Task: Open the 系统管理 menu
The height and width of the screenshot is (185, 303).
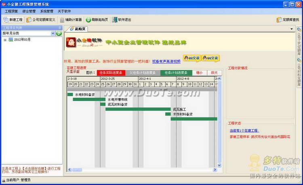Action: click(x=47, y=11)
